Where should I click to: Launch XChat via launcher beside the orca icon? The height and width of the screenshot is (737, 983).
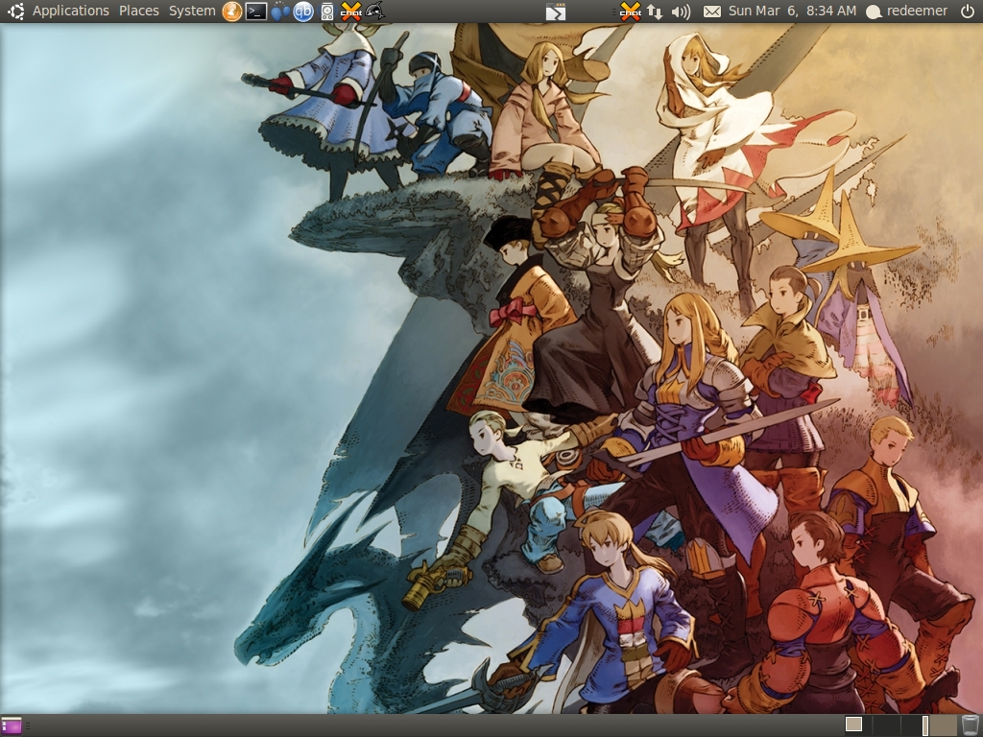[x=351, y=12]
